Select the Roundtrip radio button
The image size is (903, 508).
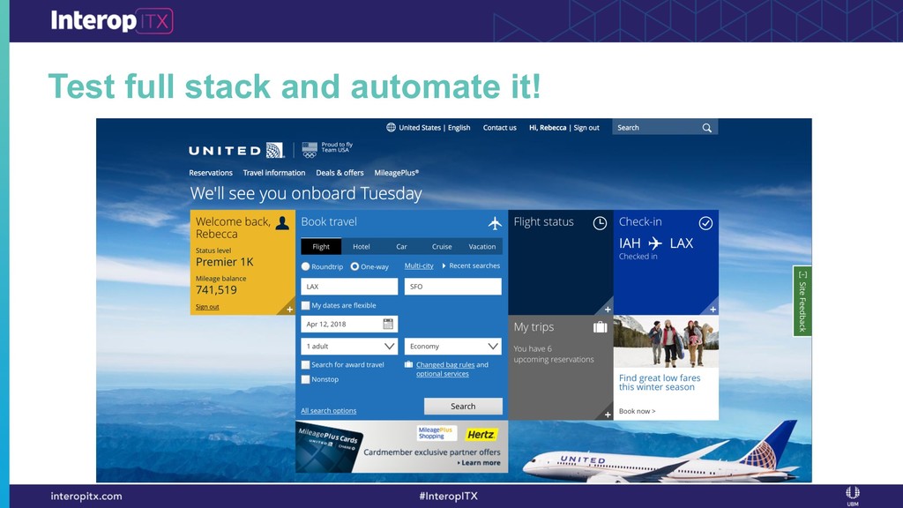click(x=306, y=266)
